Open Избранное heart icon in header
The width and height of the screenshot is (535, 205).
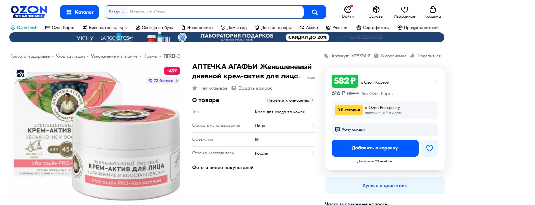pyautogui.click(x=404, y=10)
